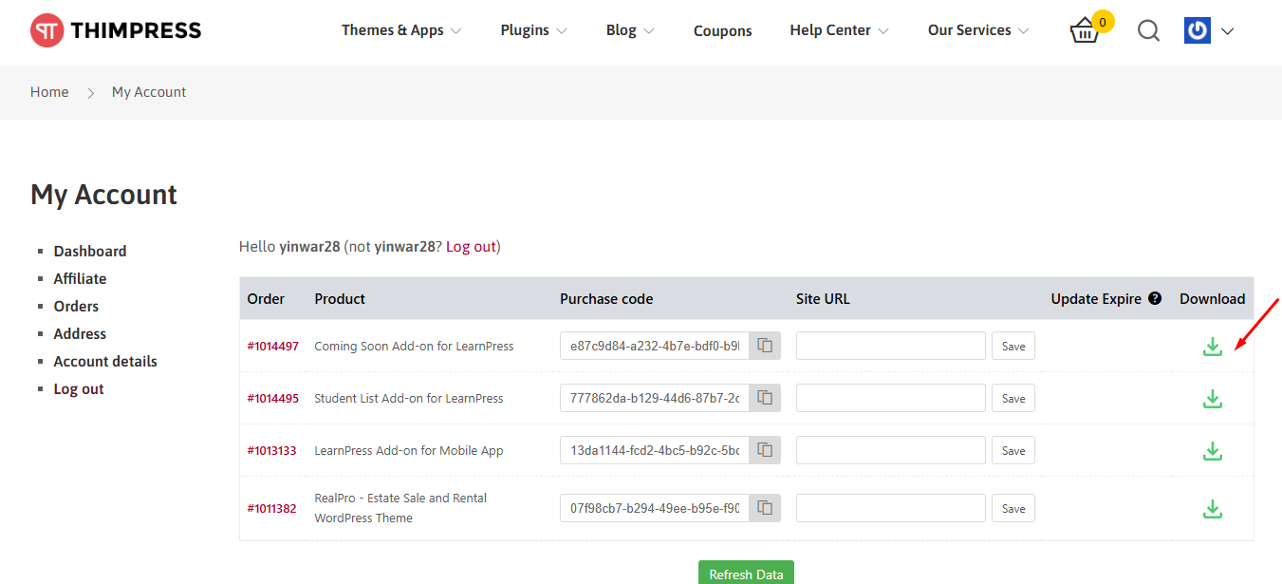Download Student List Add-on for LearnPress

click(x=1212, y=399)
